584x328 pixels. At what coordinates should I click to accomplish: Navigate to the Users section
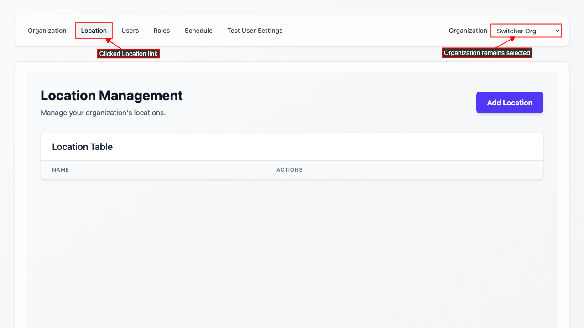[130, 31]
